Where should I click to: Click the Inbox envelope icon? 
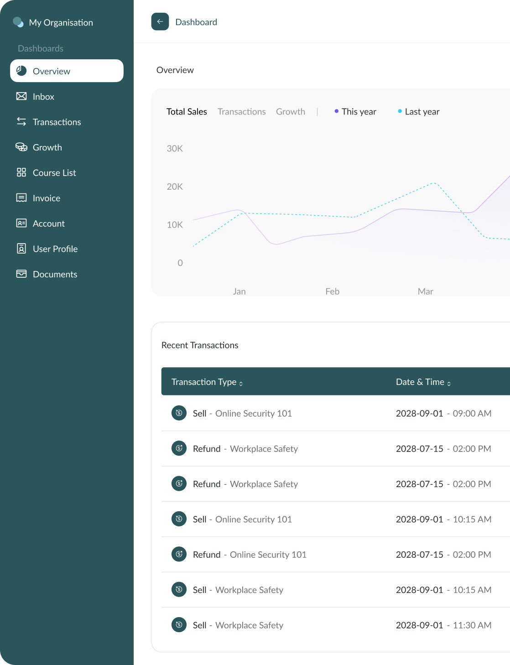click(x=21, y=96)
